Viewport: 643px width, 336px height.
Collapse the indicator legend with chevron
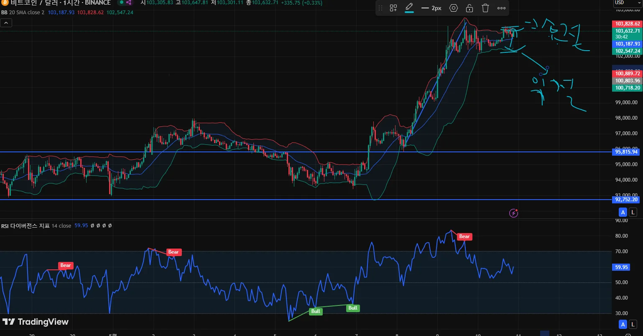6,23
